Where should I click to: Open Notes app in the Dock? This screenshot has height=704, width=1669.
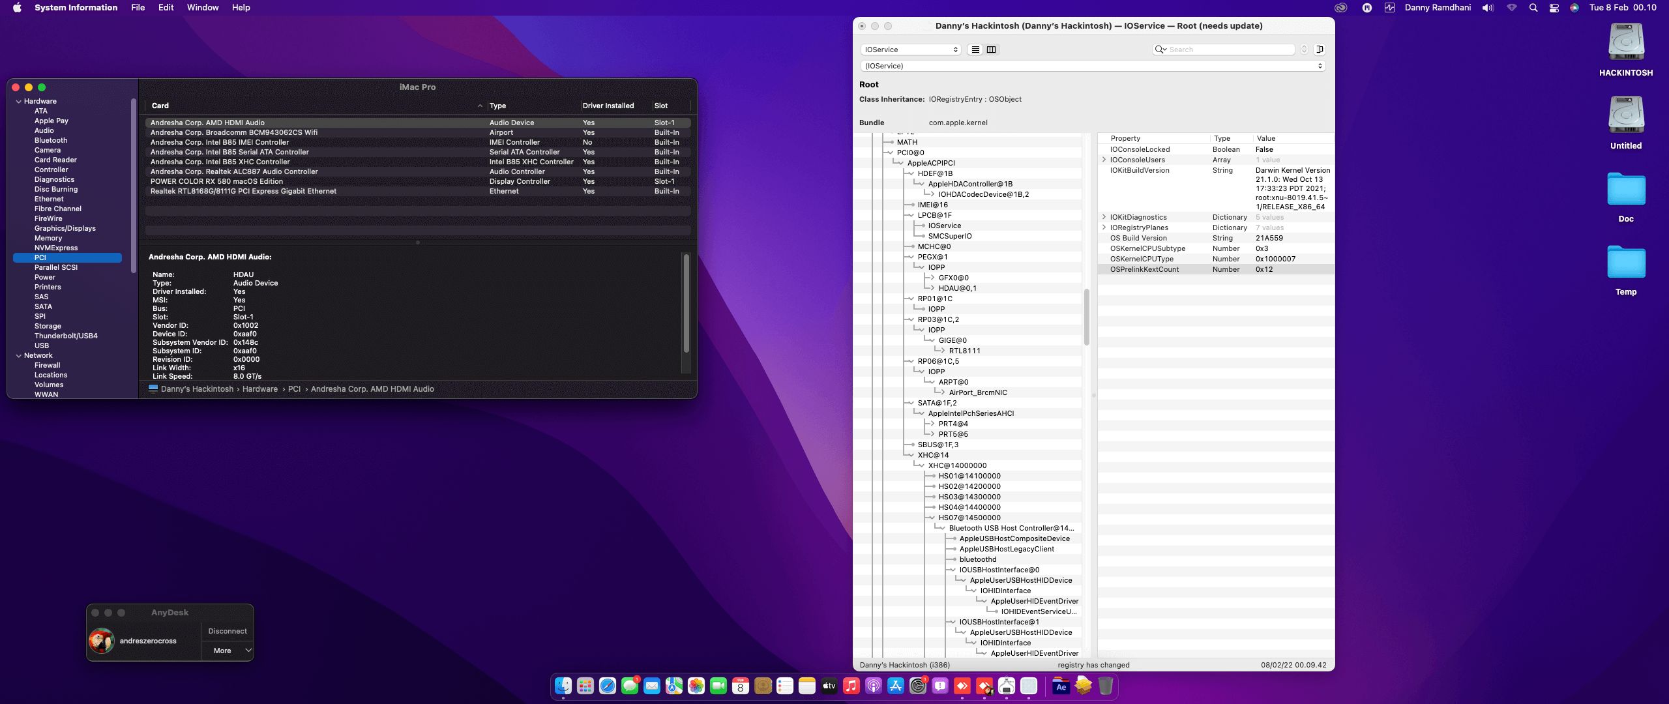point(807,686)
